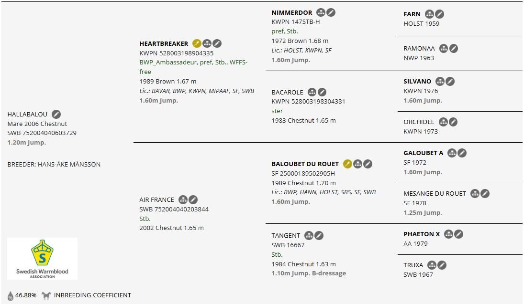This screenshot has height=304, width=524.
Task: Click the edit pencil next to TRUXA
Action: pos(442,265)
